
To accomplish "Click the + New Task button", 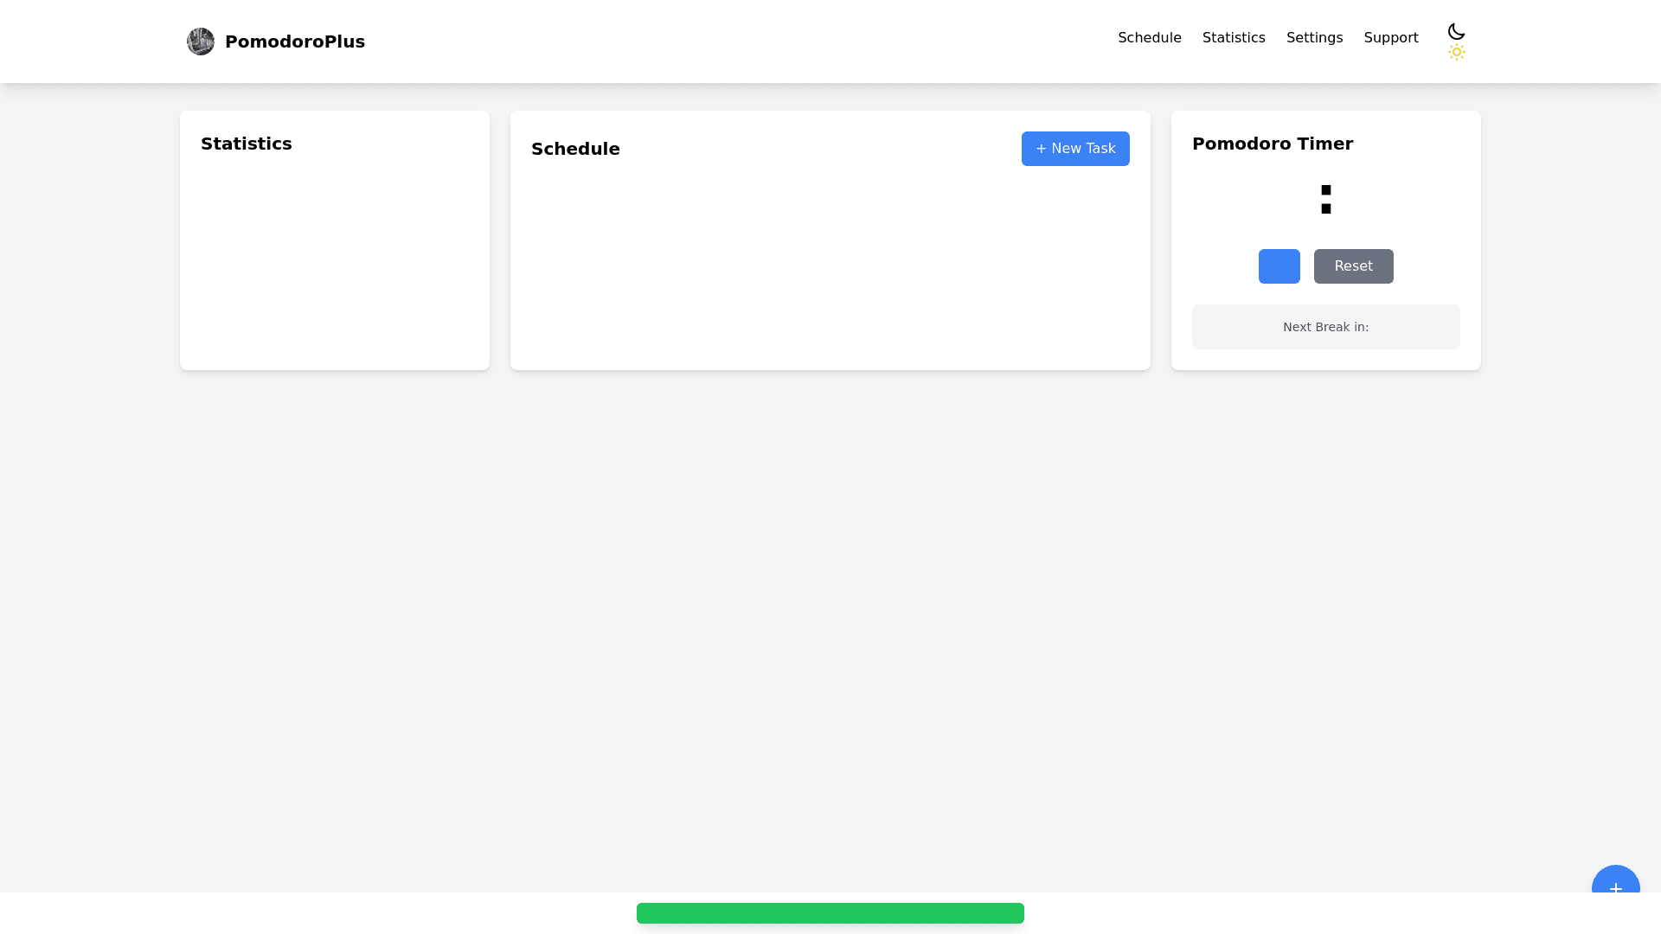I will [1074, 149].
